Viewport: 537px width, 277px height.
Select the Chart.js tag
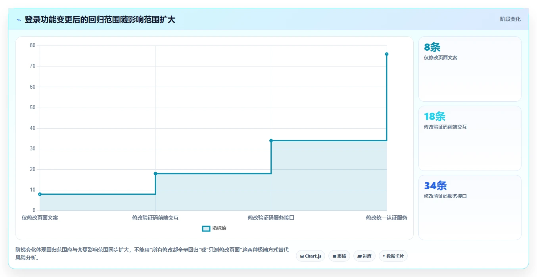(x=311, y=256)
